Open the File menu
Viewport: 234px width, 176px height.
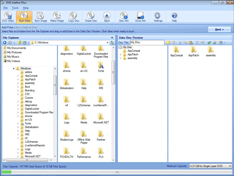6,8
